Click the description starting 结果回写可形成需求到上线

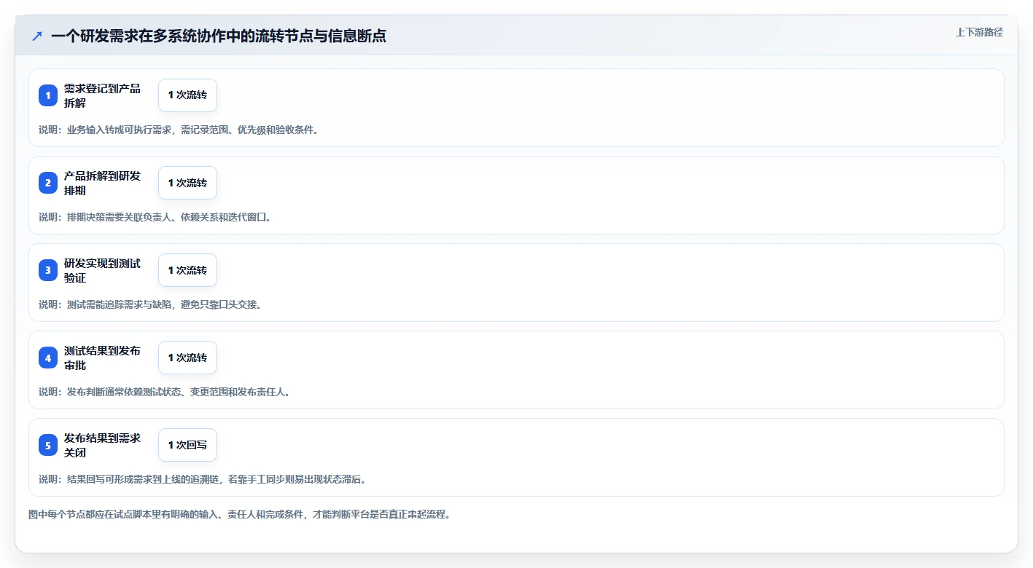point(203,479)
